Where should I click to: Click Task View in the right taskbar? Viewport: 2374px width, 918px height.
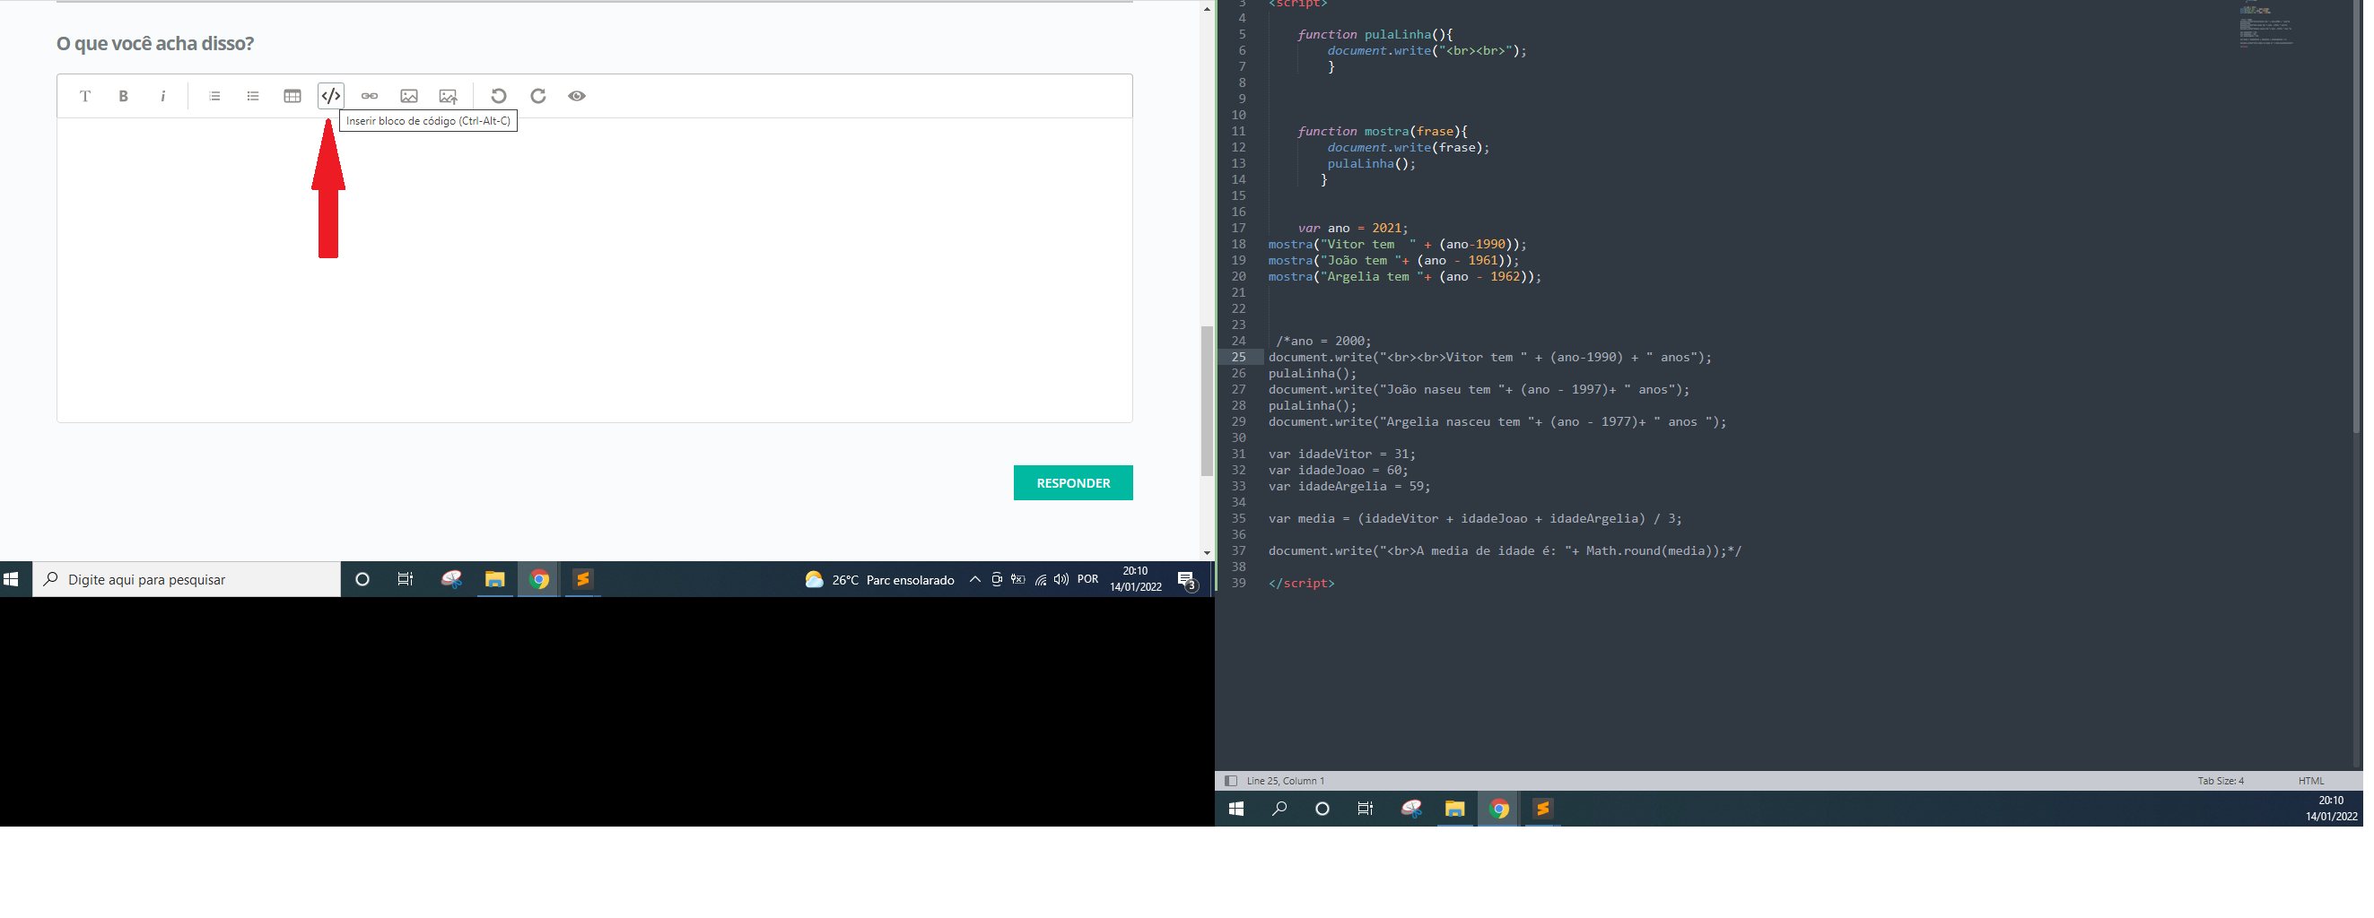tap(1366, 809)
